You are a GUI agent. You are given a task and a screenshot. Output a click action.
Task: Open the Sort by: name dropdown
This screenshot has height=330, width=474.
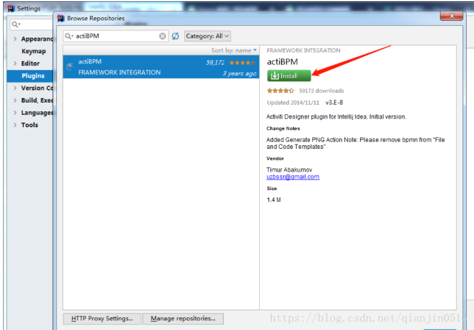point(233,50)
